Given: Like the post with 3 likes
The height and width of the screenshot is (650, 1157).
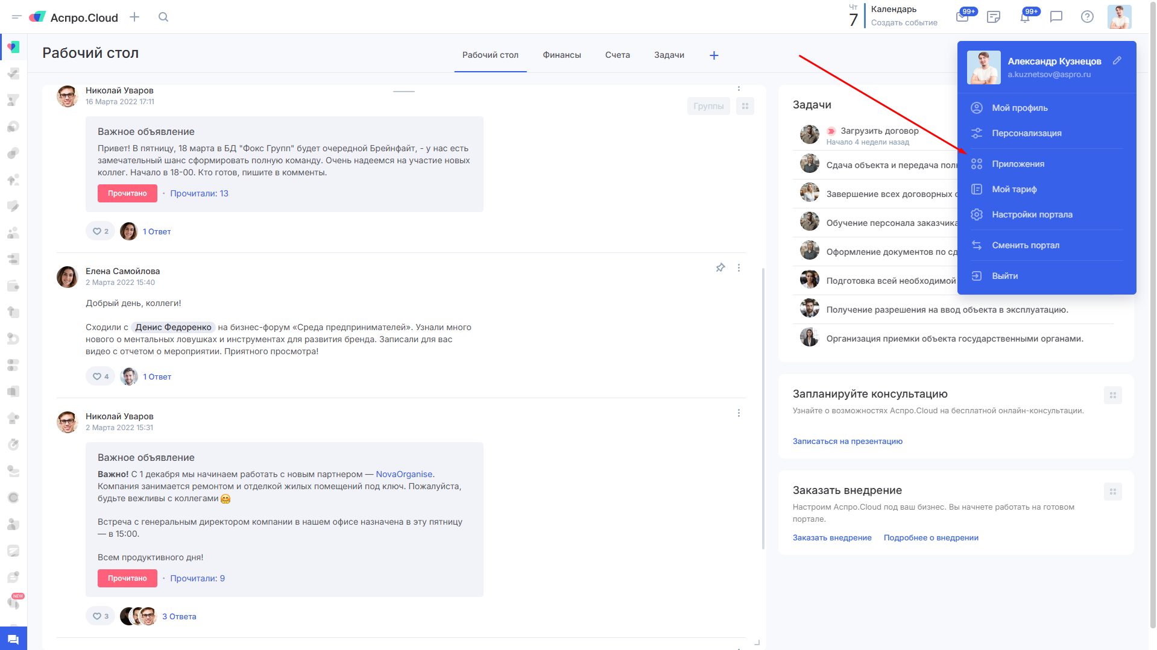Looking at the screenshot, I should (101, 616).
